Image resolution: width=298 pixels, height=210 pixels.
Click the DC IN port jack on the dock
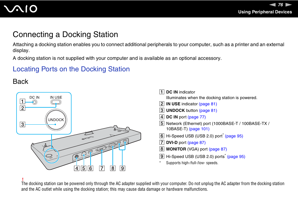coord(77,156)
